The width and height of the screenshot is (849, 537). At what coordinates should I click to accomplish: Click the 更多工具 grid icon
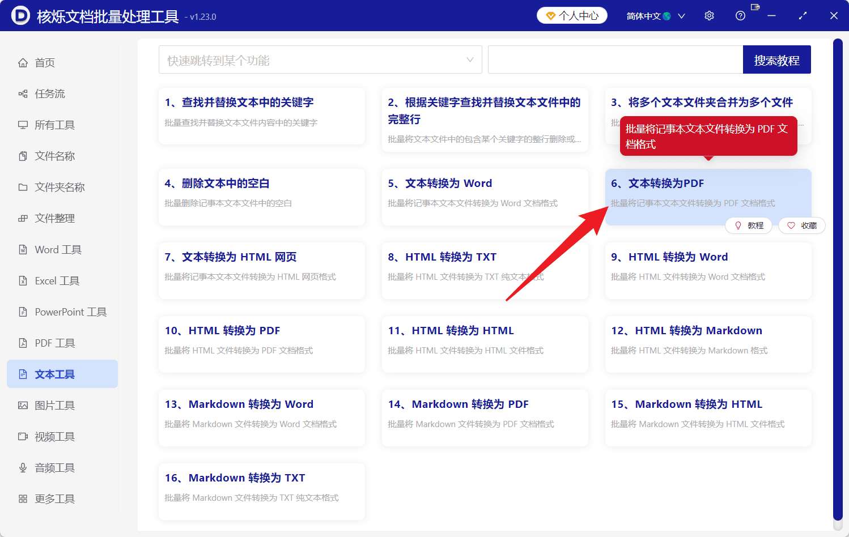point(23,498)
